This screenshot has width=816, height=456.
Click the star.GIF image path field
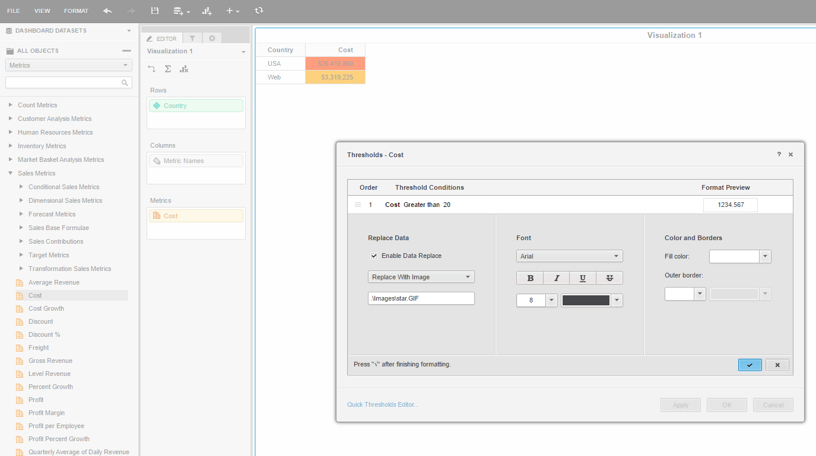pos(421,298)
